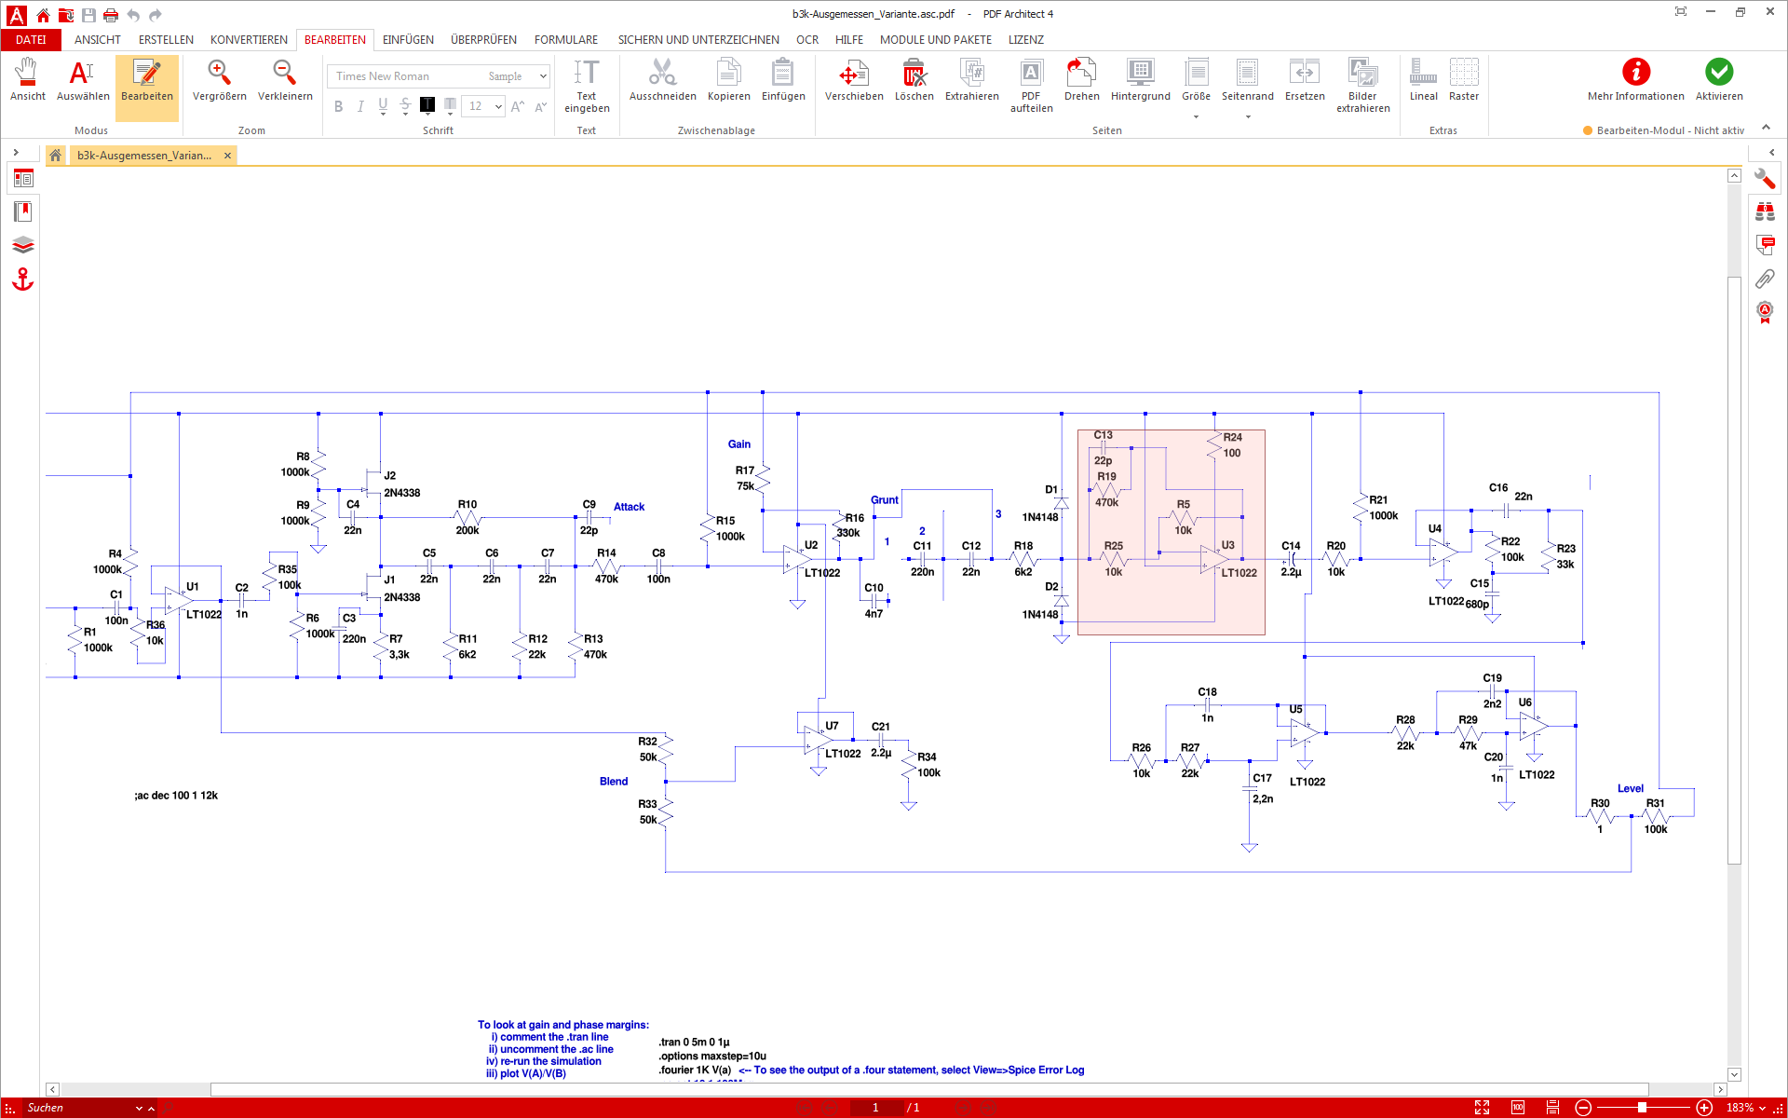Viewport: 1788px width, 1118px height.
Task: Open the layers panel in left sidebar
Action: (23, 245)
